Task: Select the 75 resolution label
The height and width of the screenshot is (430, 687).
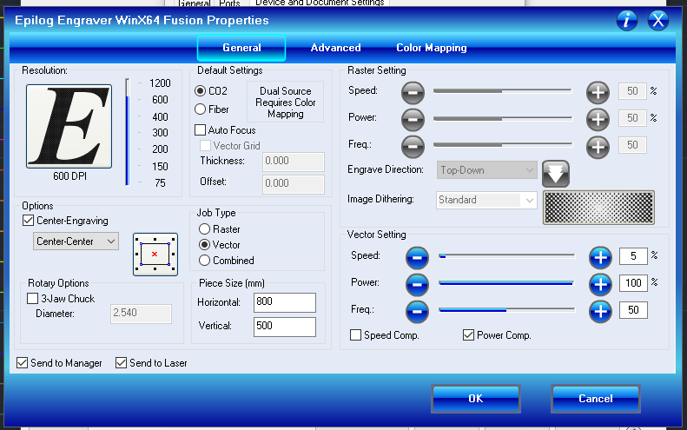Action: click(160, 182)
